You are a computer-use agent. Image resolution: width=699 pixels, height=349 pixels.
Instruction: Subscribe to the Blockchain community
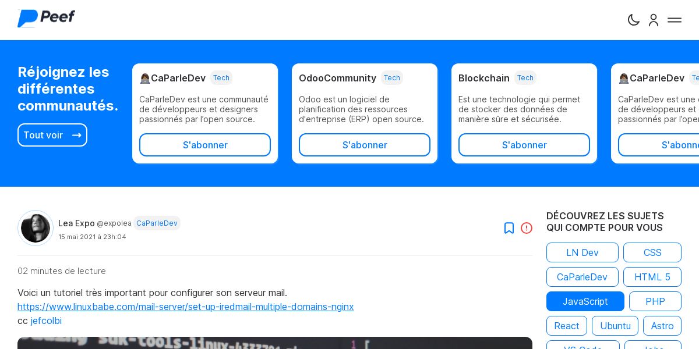[524, 145]
